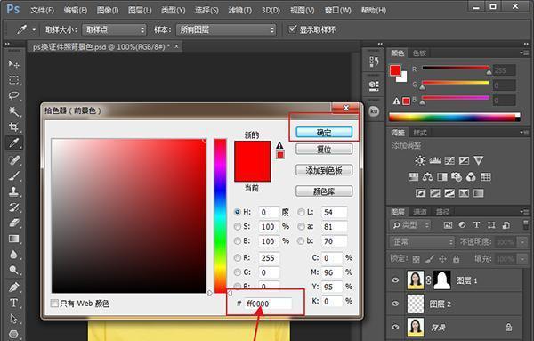534x341 pixels.
Task: Select the Gradient tool
Action: tap(13, 239)
